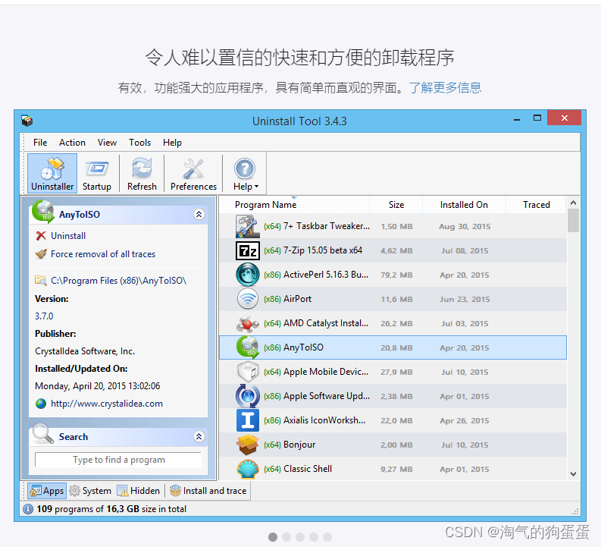
Task: Click the AnyToISO icon in the program list
Action: coord(247,347)
